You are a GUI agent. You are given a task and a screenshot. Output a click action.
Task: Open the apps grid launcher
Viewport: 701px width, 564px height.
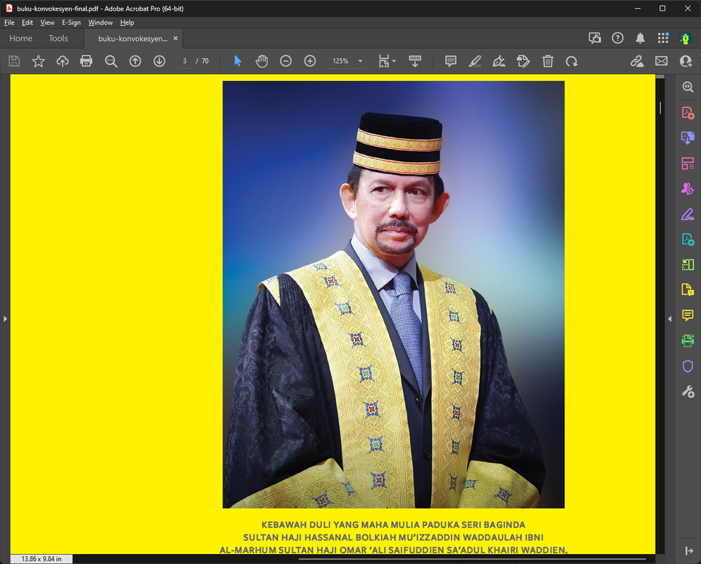[663, 38]
